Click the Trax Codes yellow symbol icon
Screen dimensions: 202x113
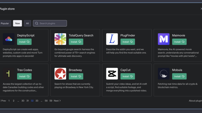pos(9,74)
